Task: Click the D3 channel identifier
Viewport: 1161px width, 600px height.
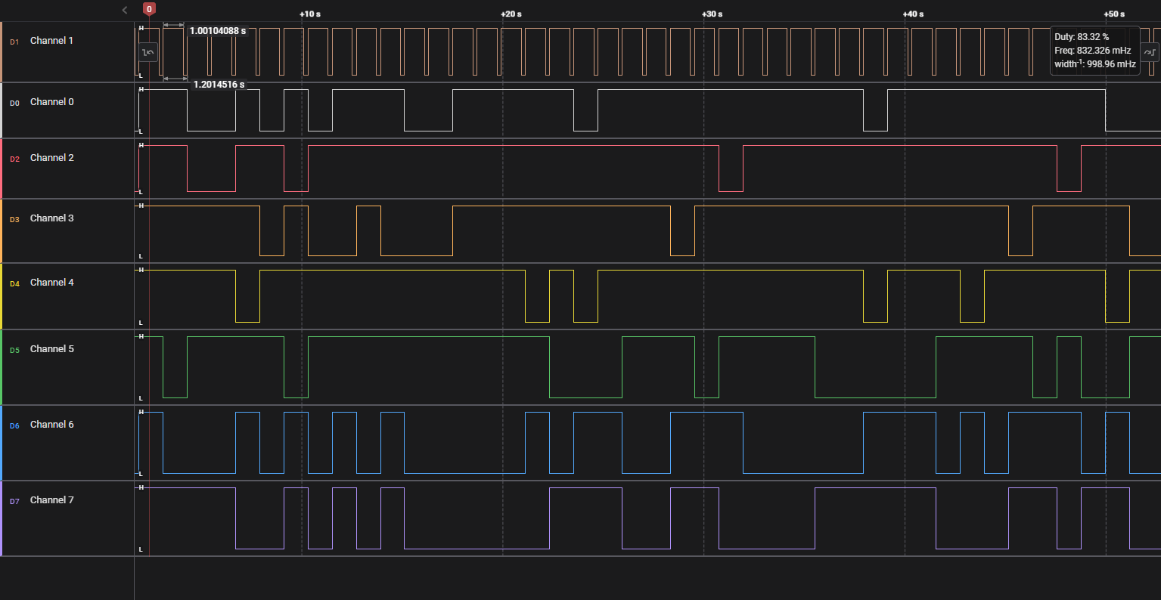Action: (14, 219)
